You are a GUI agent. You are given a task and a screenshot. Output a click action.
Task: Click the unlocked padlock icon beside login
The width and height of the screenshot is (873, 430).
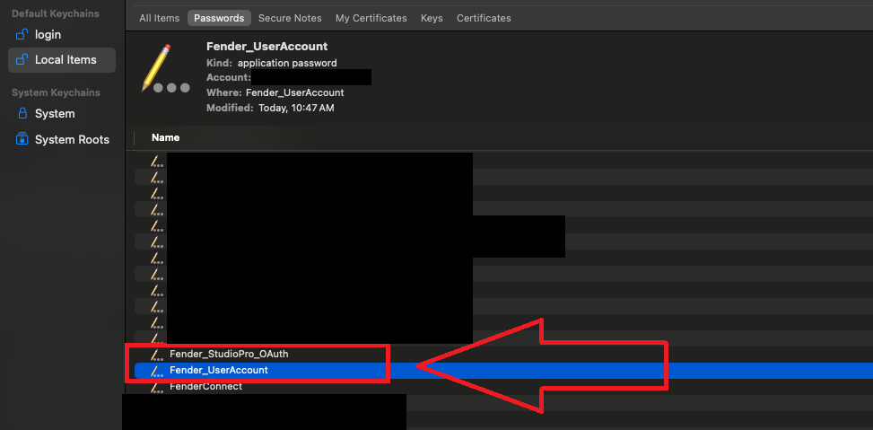point(22,34)
